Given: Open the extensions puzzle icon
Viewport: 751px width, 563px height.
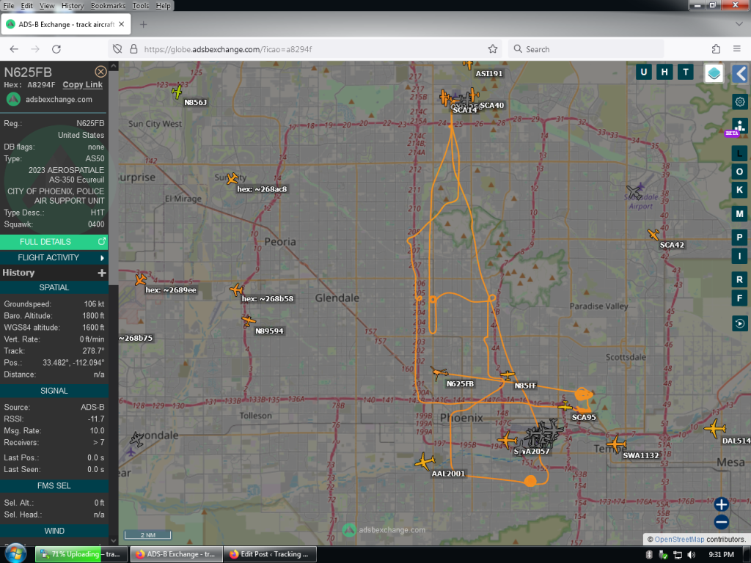Looking at the screenshot, I should click(716, 49).
